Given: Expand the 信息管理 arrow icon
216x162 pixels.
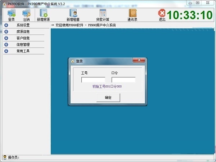Looking at the screenshot, I should point(6,45).
